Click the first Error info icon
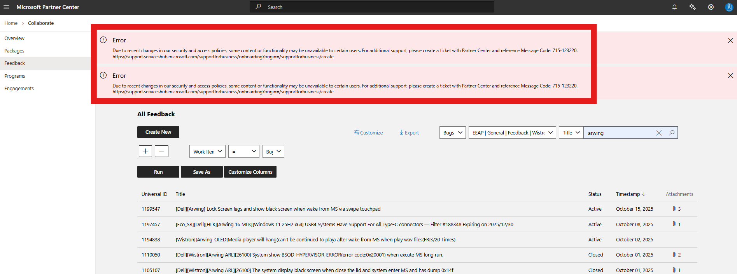Screen dimensions: 737x274 (x=103, y=40)
